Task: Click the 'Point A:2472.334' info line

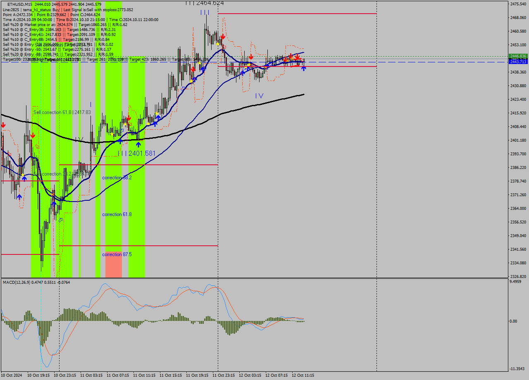Action: point(51,14)
